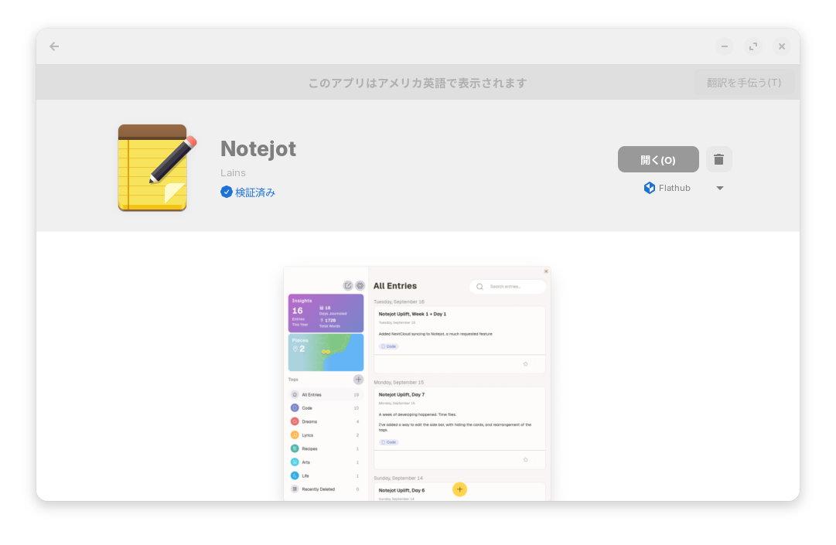This screenshot has height=545, width=836.
Task: Click developer name Lains
Action: (x=233, y=173)
